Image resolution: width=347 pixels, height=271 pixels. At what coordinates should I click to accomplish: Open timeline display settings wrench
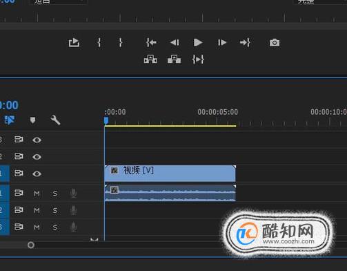pos(55,120)
